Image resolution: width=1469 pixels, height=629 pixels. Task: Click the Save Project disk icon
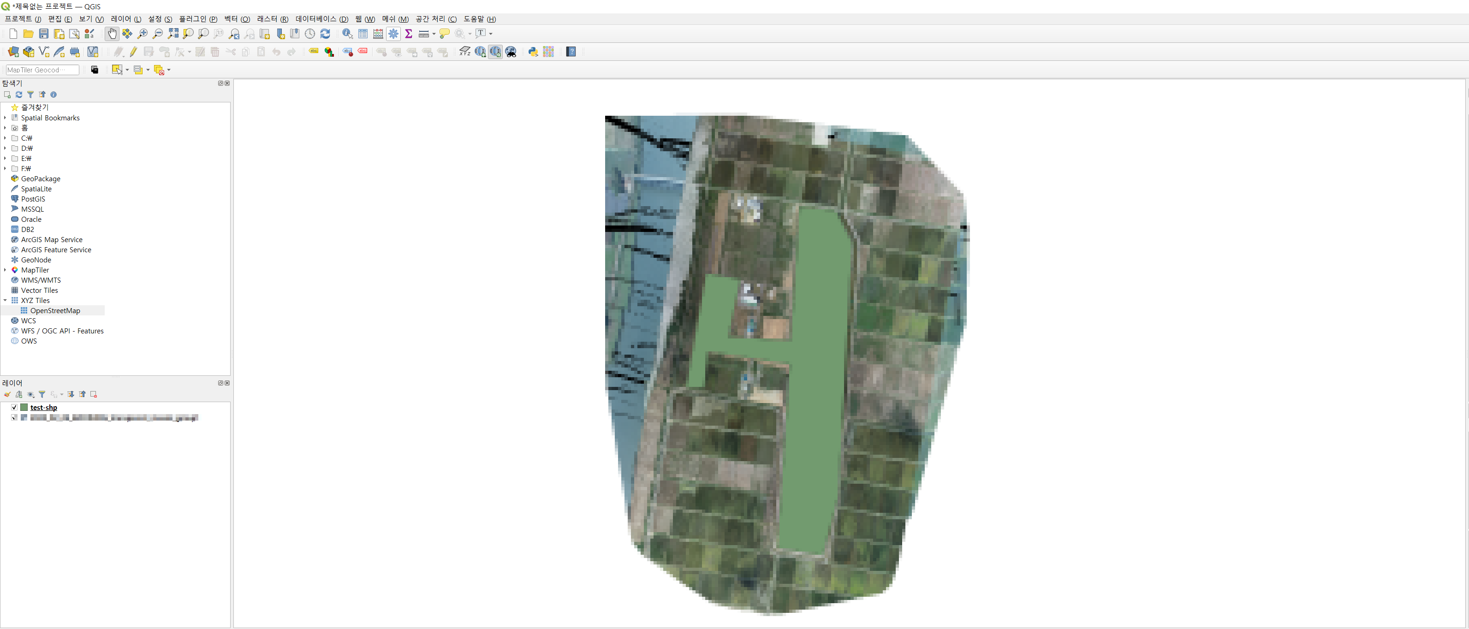pos(43,34)
